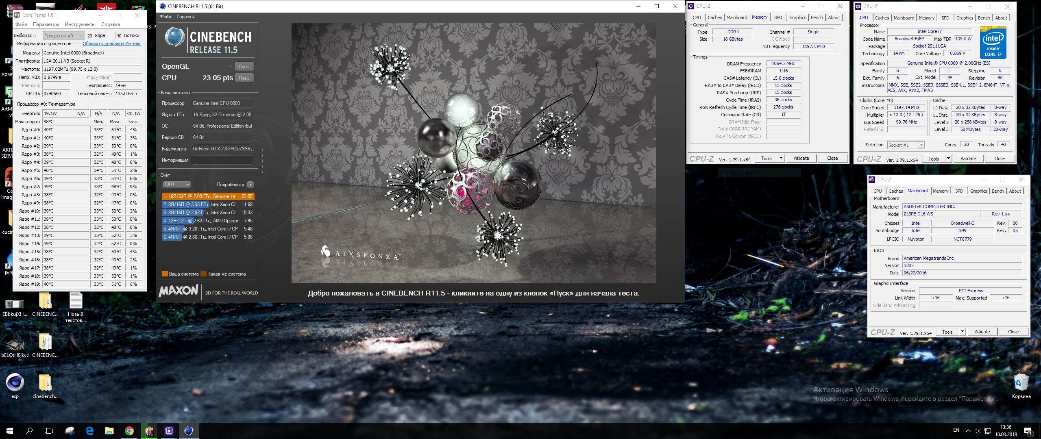Show hidden system tray icons
This screenshot has height=439, width=1041.
[x=967, y=431]
